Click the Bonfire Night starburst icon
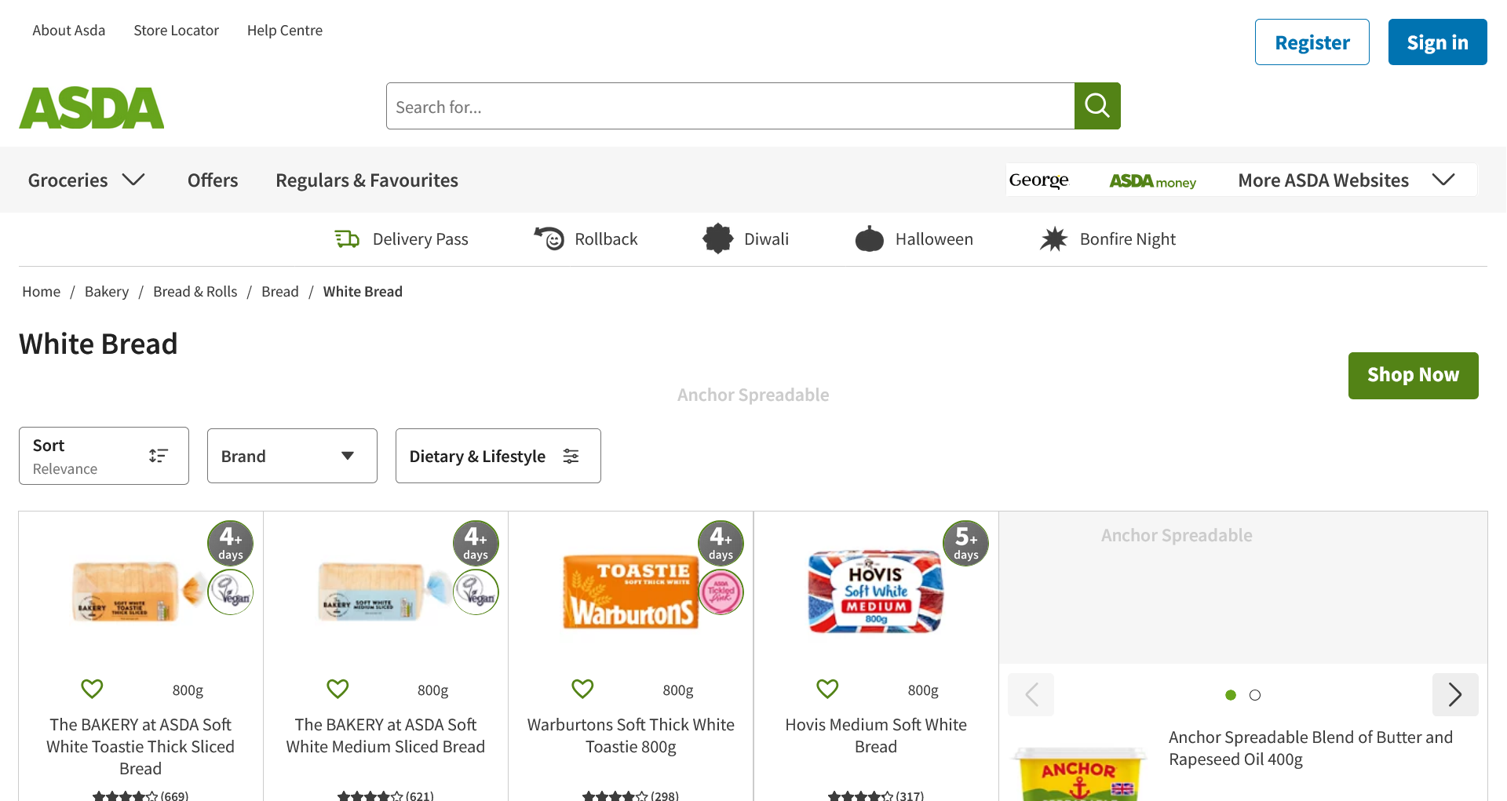The image size is (1507, 801). 1053,238
